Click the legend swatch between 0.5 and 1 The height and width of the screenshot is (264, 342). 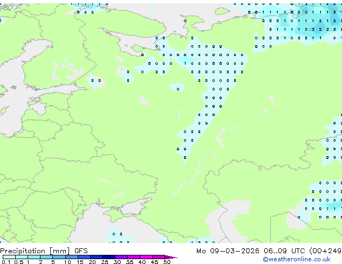point(22,257)
